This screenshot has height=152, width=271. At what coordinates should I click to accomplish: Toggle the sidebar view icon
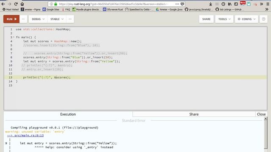pyautogui.click(x=236, y=4)
